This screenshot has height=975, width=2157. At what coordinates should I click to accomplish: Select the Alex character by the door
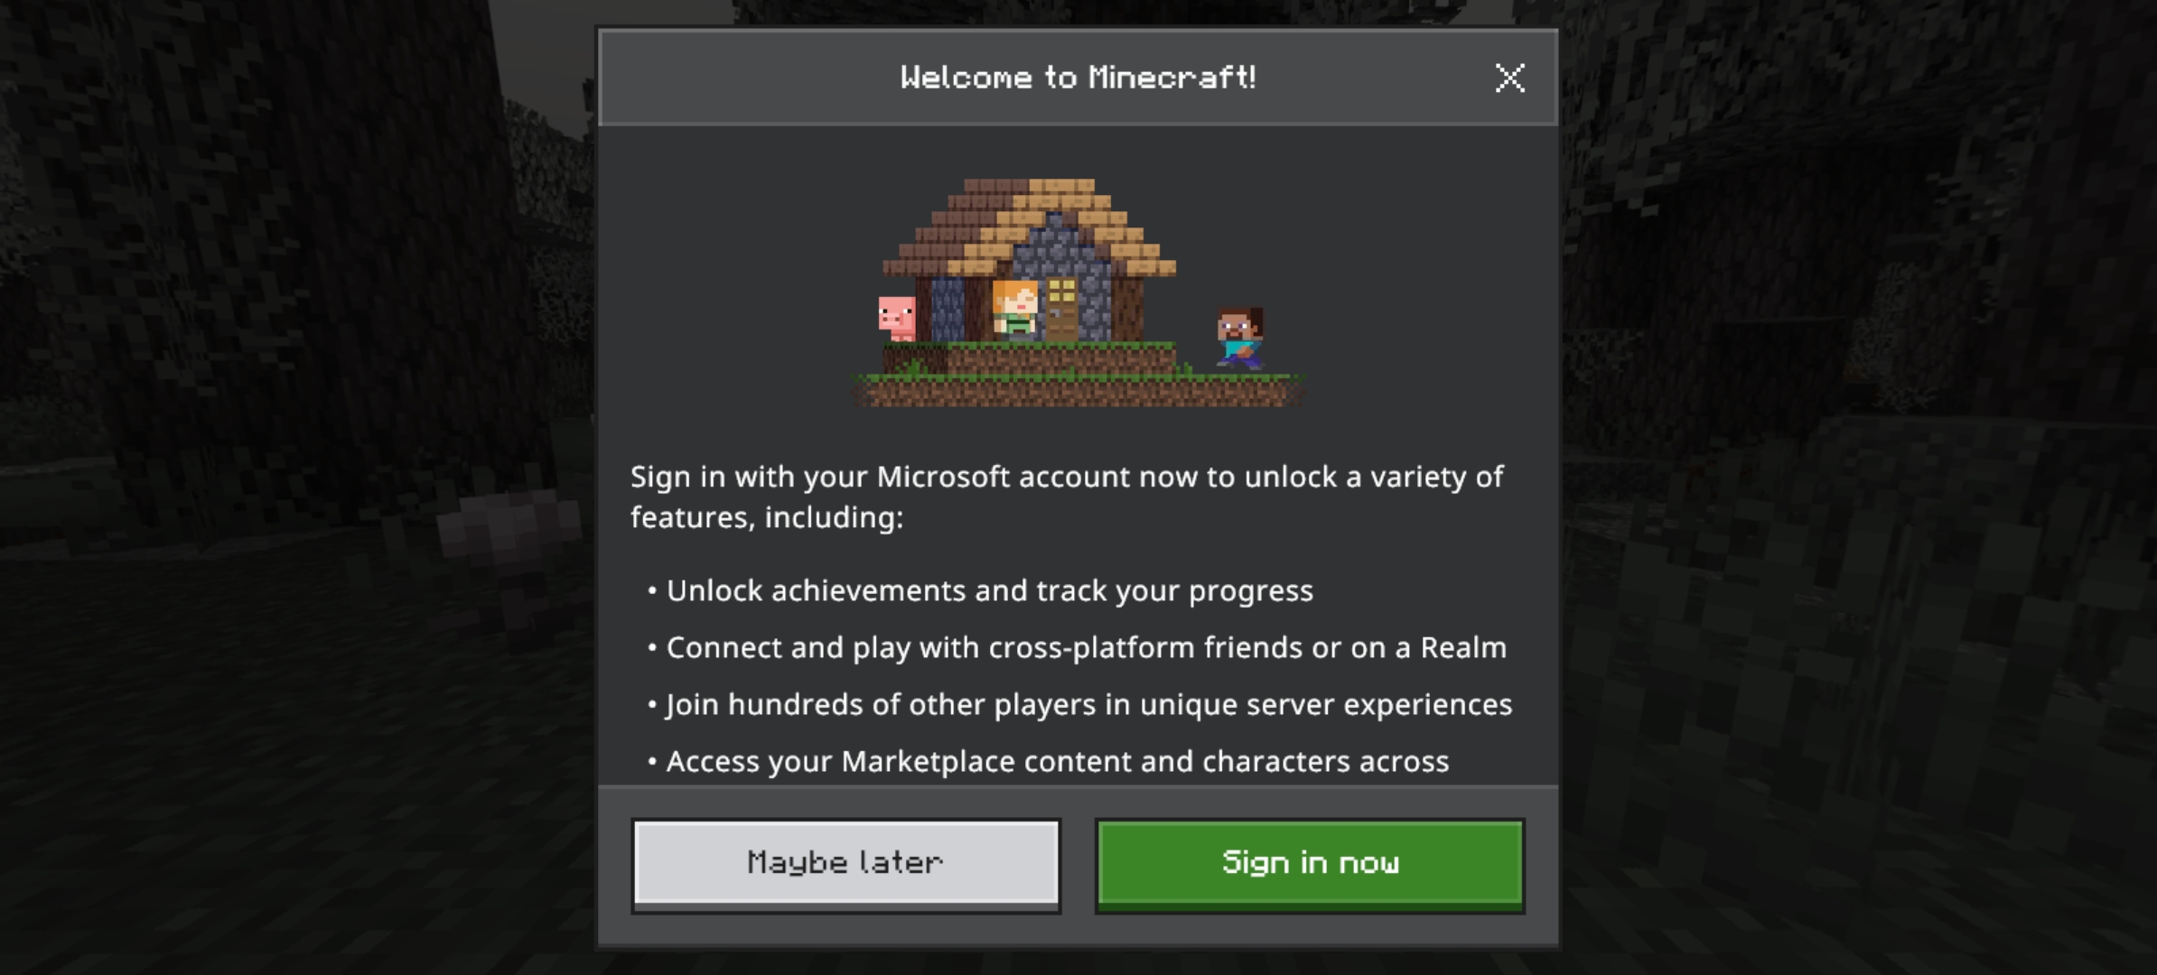pos(1014,309)
